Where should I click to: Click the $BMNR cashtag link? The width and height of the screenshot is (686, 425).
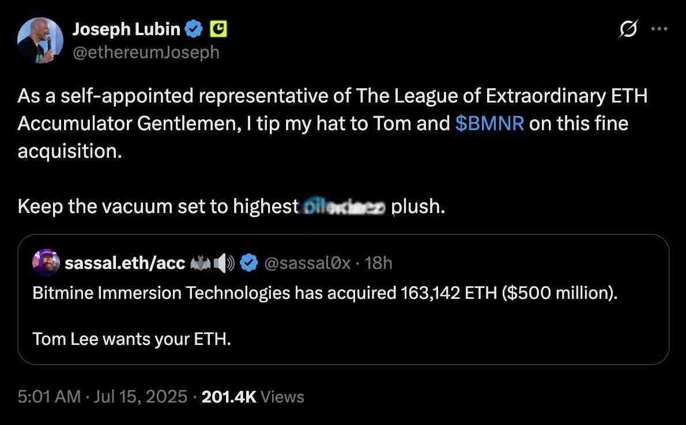tap(489, 124)
